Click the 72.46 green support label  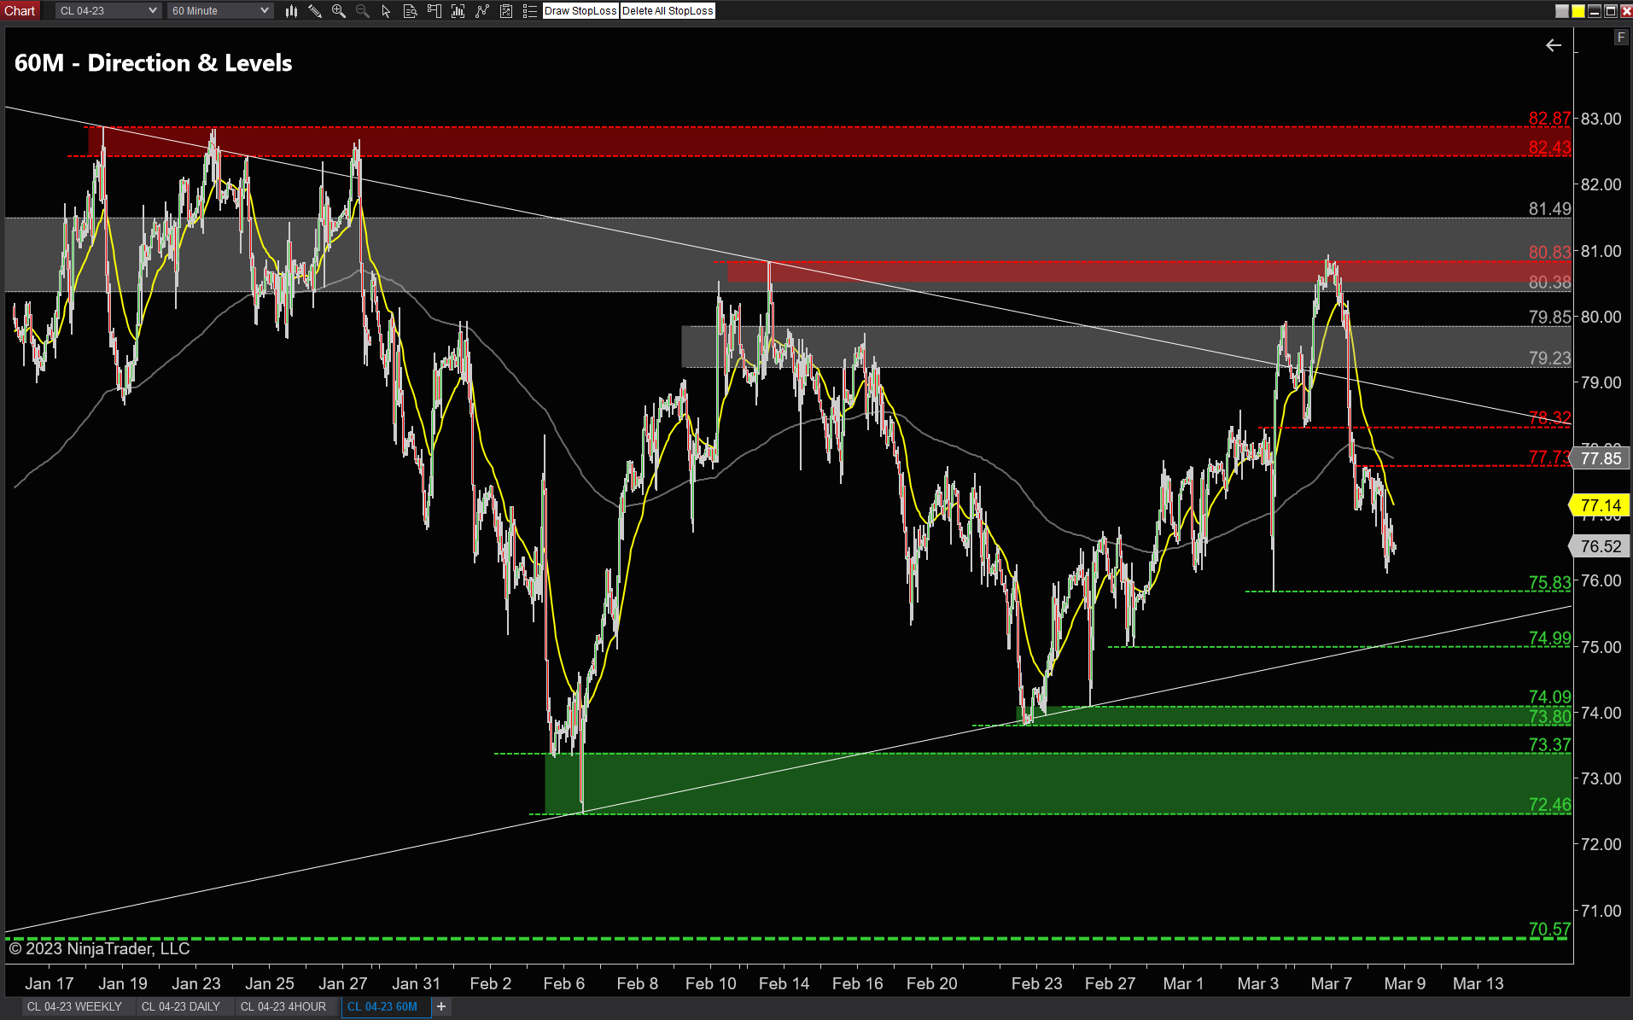[x=1549, y=804]
